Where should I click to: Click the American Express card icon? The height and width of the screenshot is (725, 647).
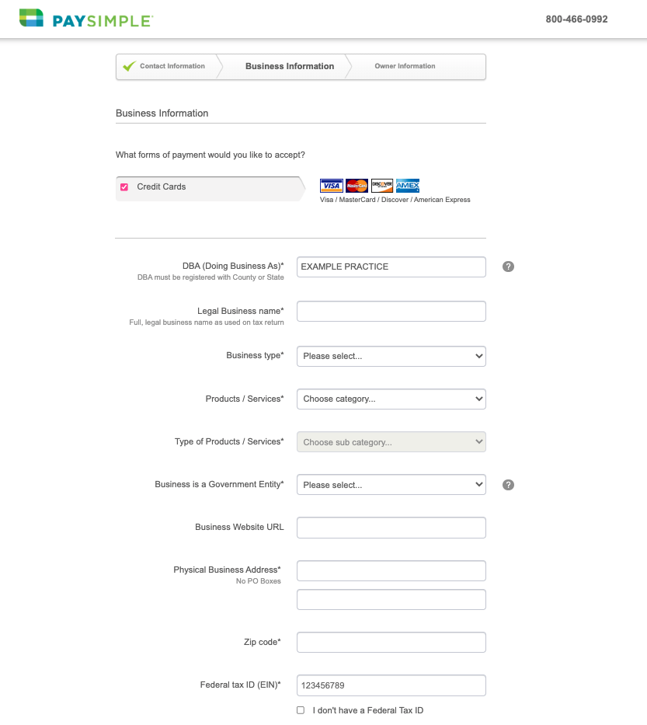pyautogui.click(x=408, y=186)
